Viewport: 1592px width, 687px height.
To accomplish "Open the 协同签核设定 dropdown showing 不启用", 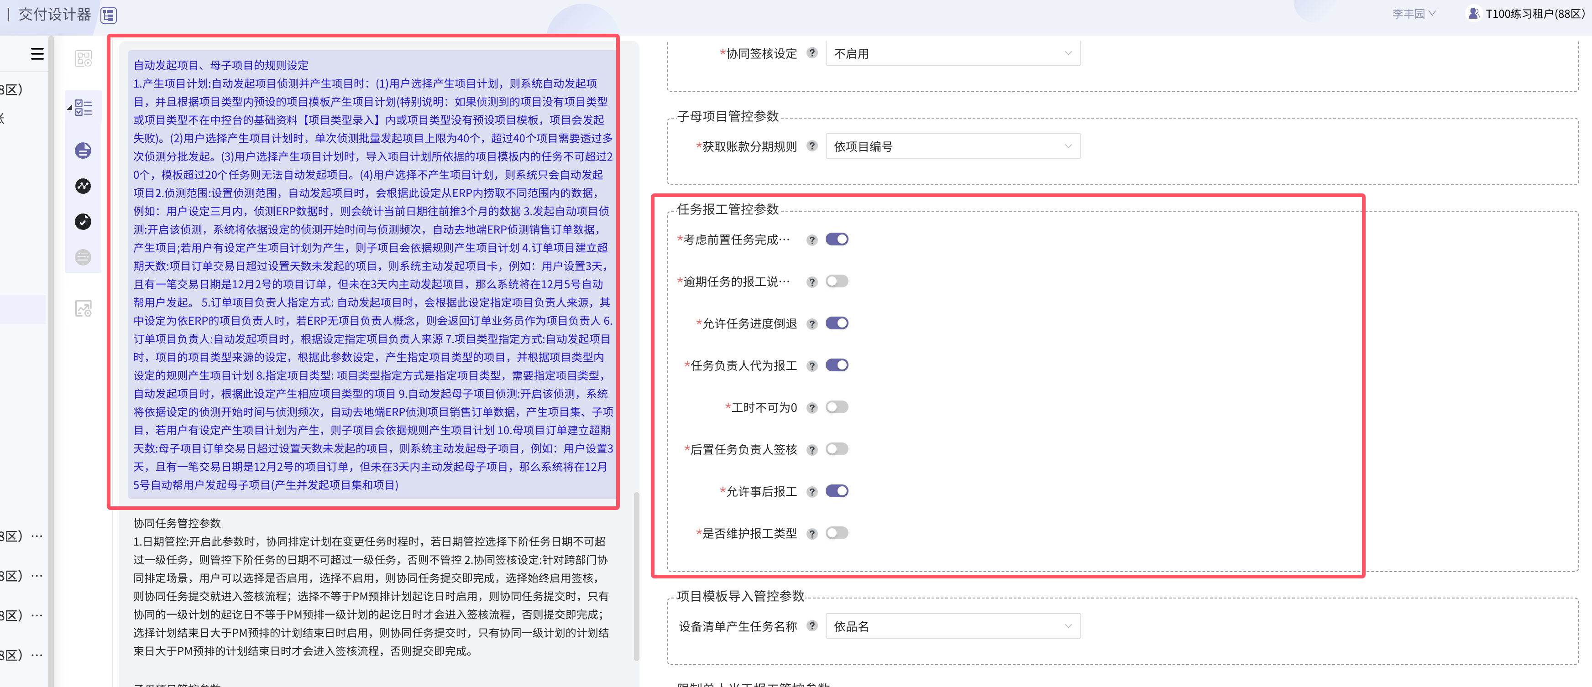I will pyautogui.click(x=953, y=53).
